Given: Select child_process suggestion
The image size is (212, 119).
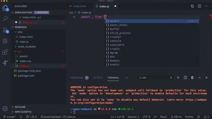Looking at the screenshot, I should pos(152,33).
